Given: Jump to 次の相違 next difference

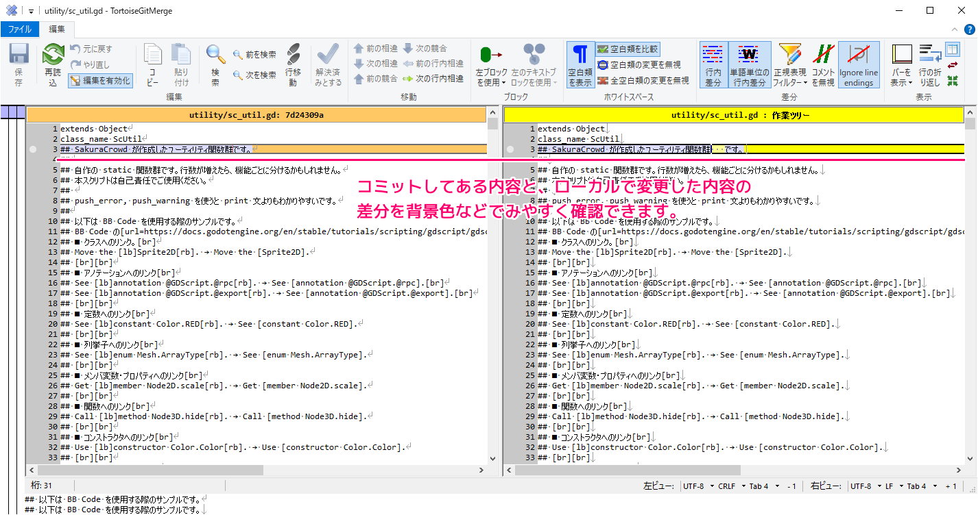Looking at the screenshot, I should (x=376, y=64).
